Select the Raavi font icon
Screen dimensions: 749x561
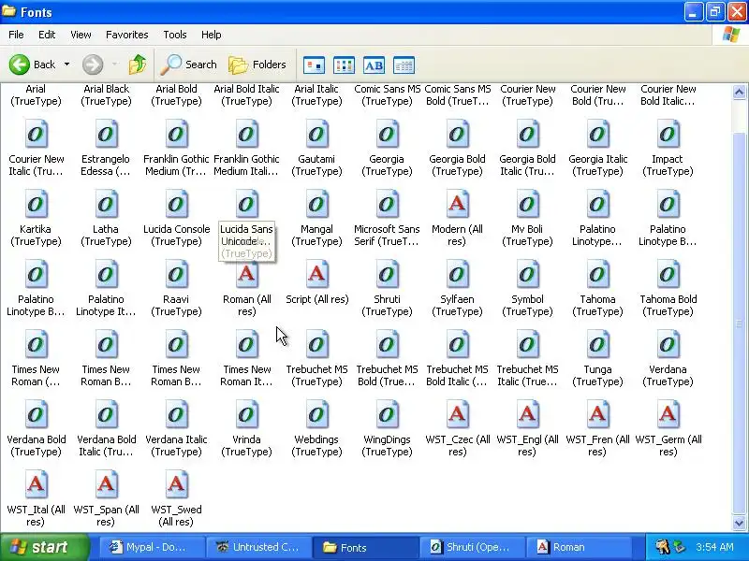click(176, 274)
